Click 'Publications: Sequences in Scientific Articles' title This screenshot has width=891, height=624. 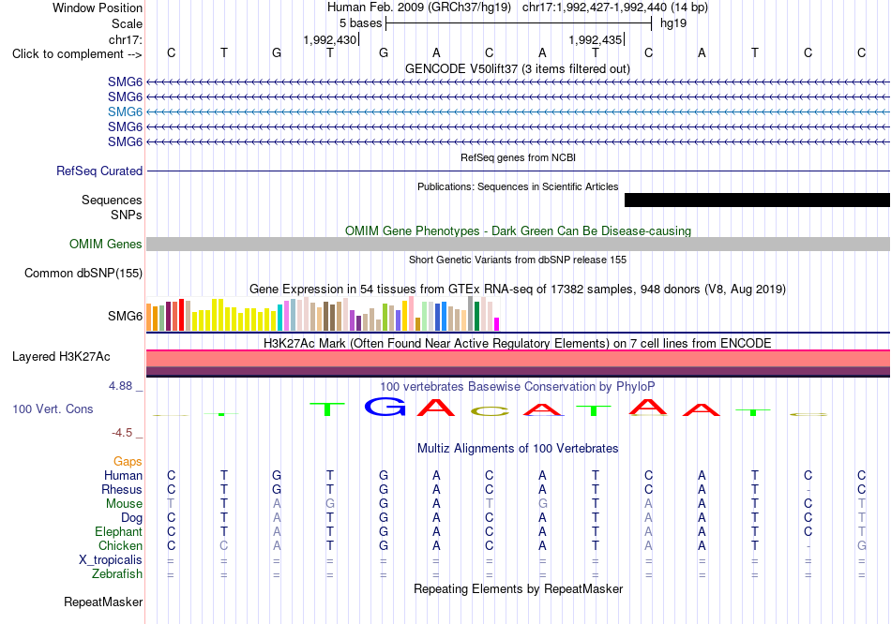tap(518, 186)
